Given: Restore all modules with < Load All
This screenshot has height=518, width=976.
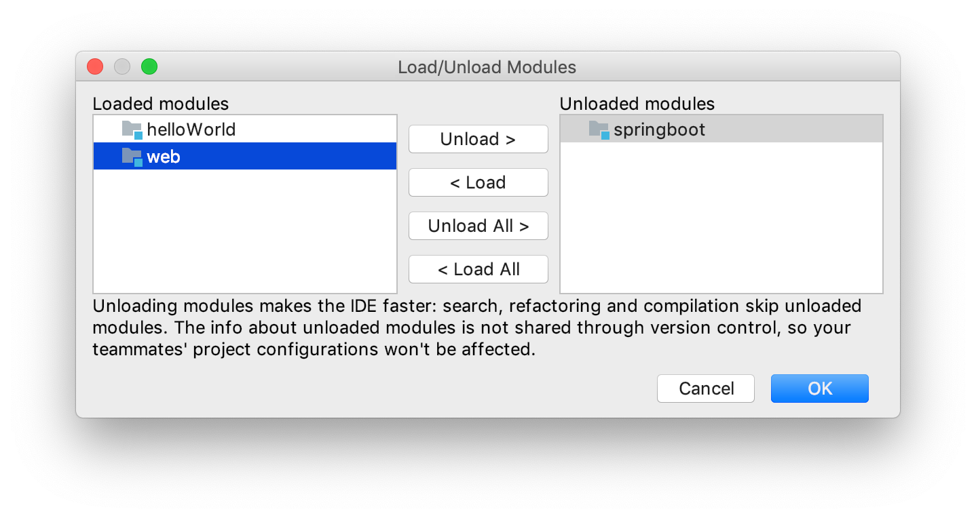Looking at the screenshot, I should tap(478, 269).
